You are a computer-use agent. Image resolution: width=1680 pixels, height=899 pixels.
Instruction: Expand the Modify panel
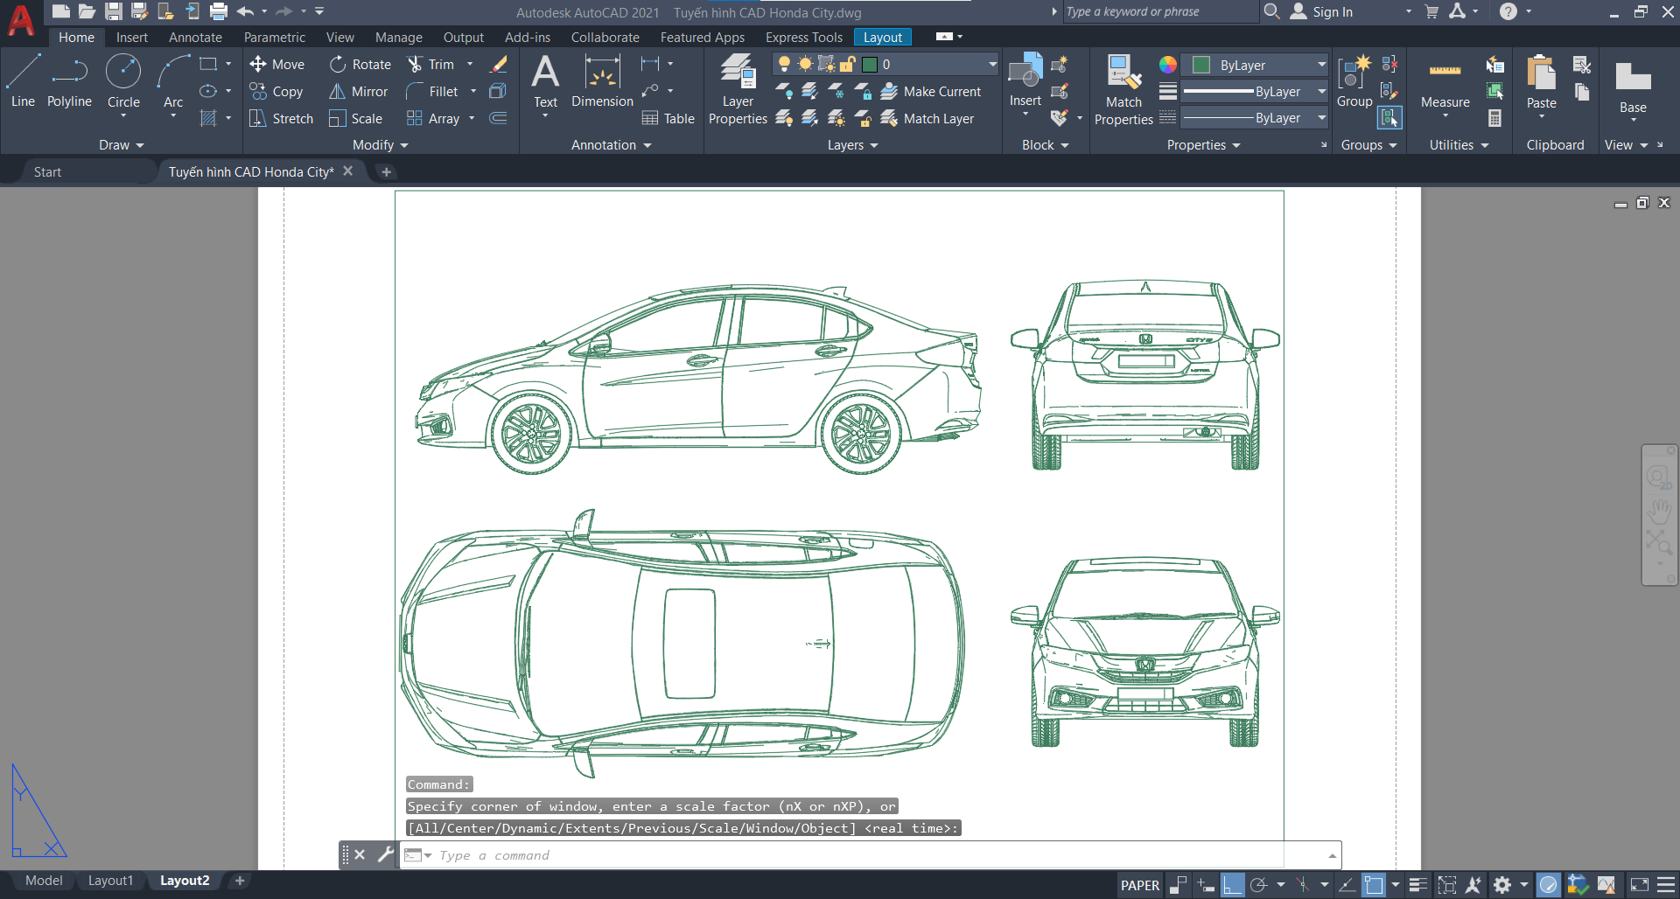(x=381, y=145)
